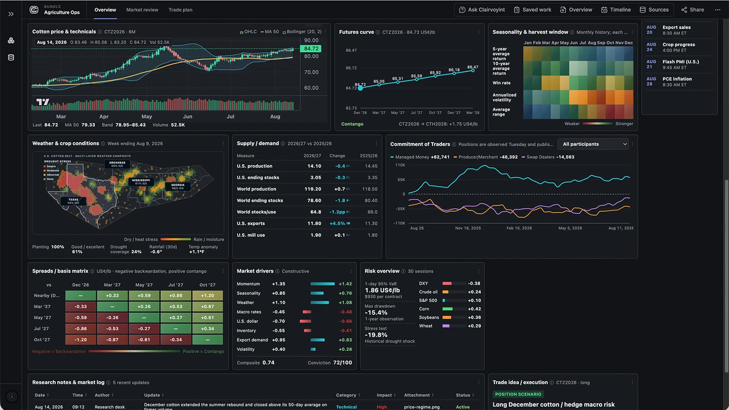The height and width of the screenshot is (410, 729).
Task: Click the Oct '27 vs Nearby +1.20 cell
Action: tap(207, 296)
